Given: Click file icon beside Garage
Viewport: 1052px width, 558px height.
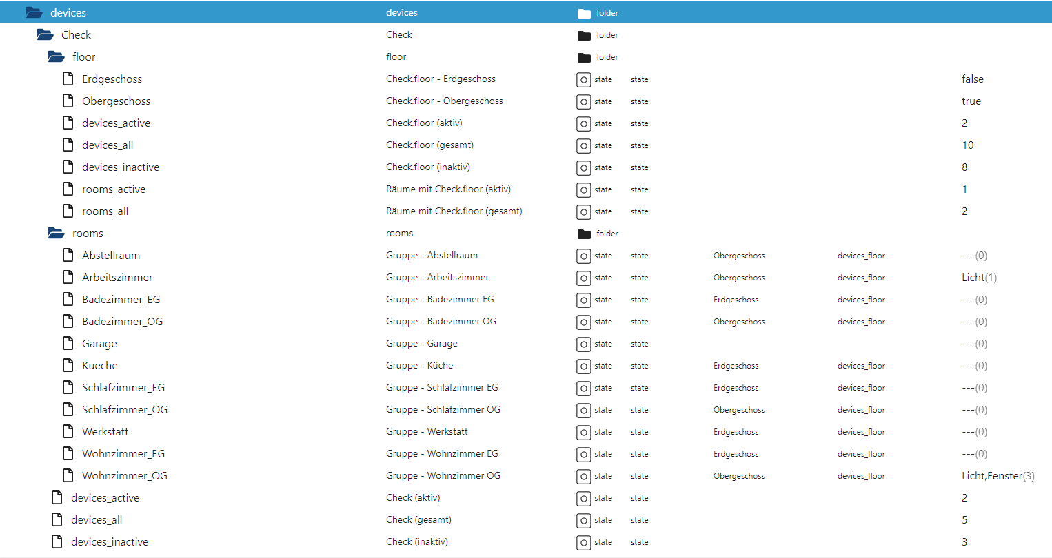Looking at the screenshot, I should coord(68,343).
